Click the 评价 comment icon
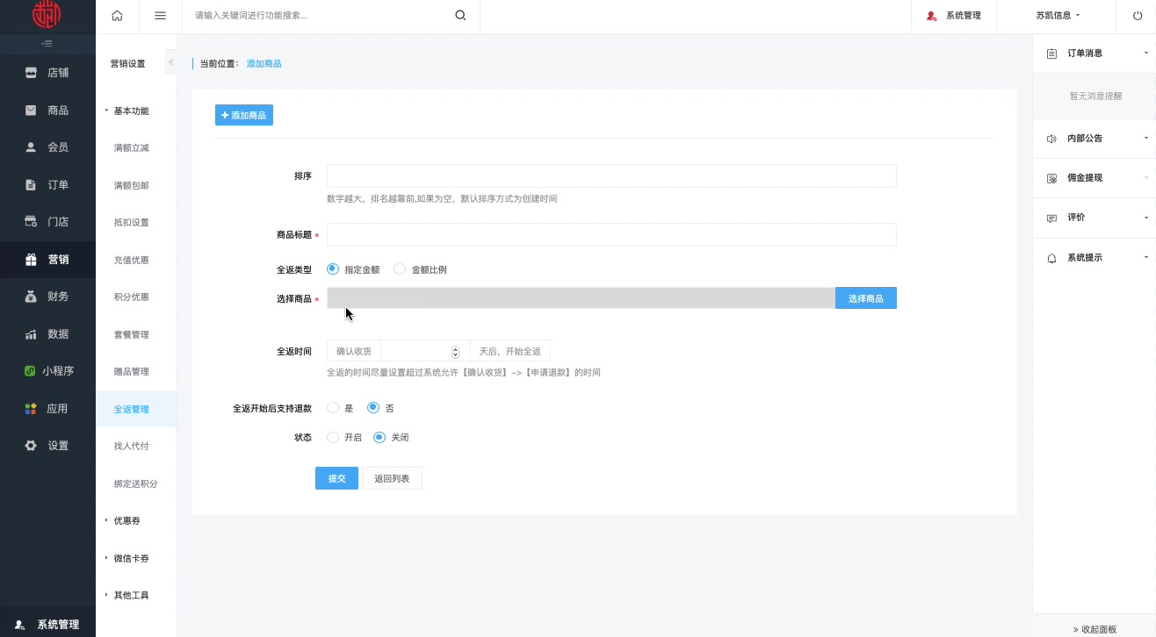1156x637 pixels. tap(1051, 218)
